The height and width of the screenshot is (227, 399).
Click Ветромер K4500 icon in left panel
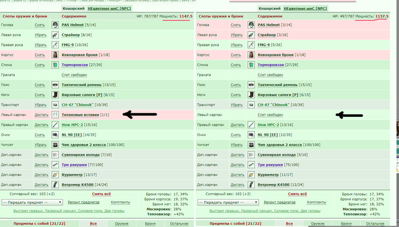point(55,185)
